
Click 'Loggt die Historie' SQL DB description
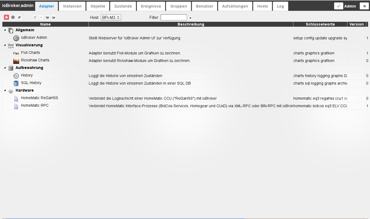click(x=140, y=83)
